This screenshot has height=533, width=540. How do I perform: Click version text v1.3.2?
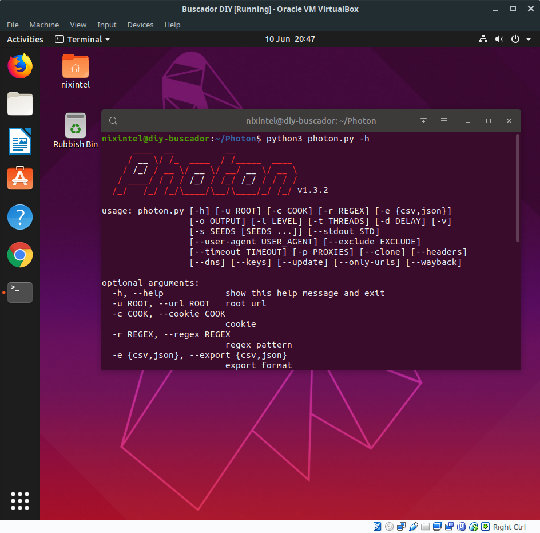(313, 190)
